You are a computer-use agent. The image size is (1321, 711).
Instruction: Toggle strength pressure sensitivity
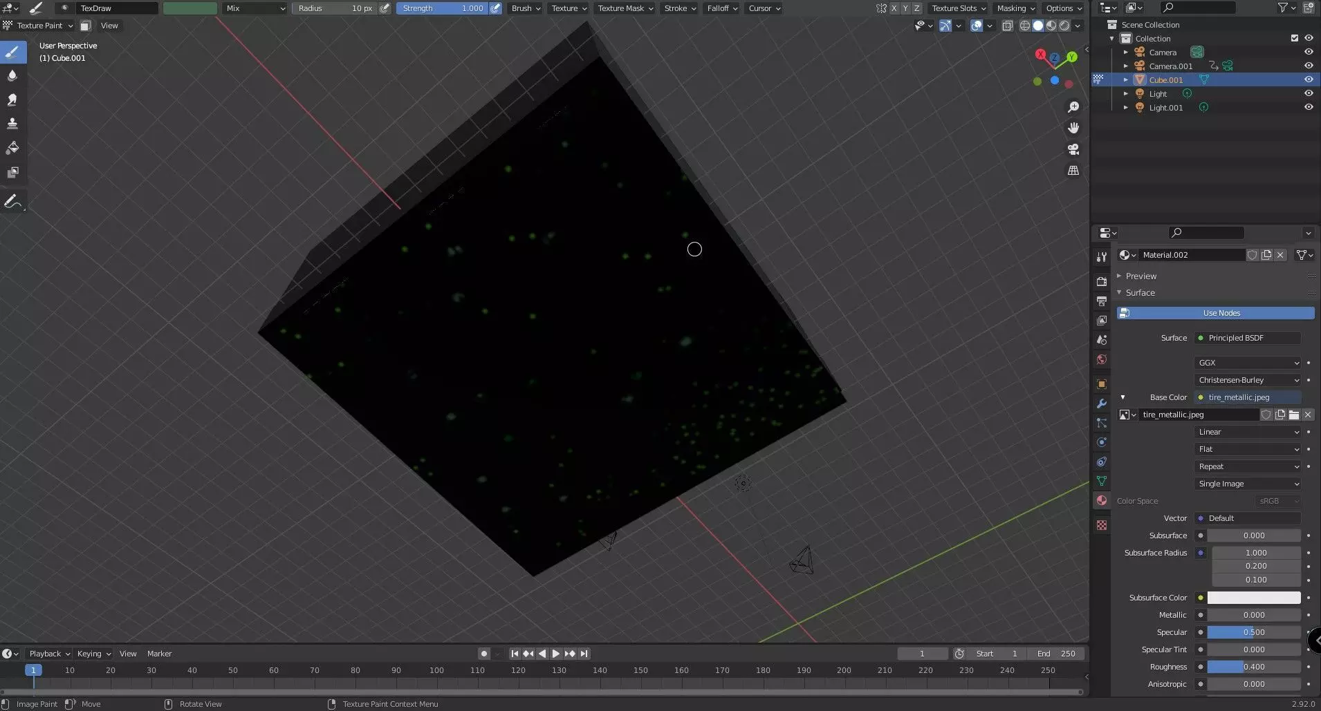(496, 8)
